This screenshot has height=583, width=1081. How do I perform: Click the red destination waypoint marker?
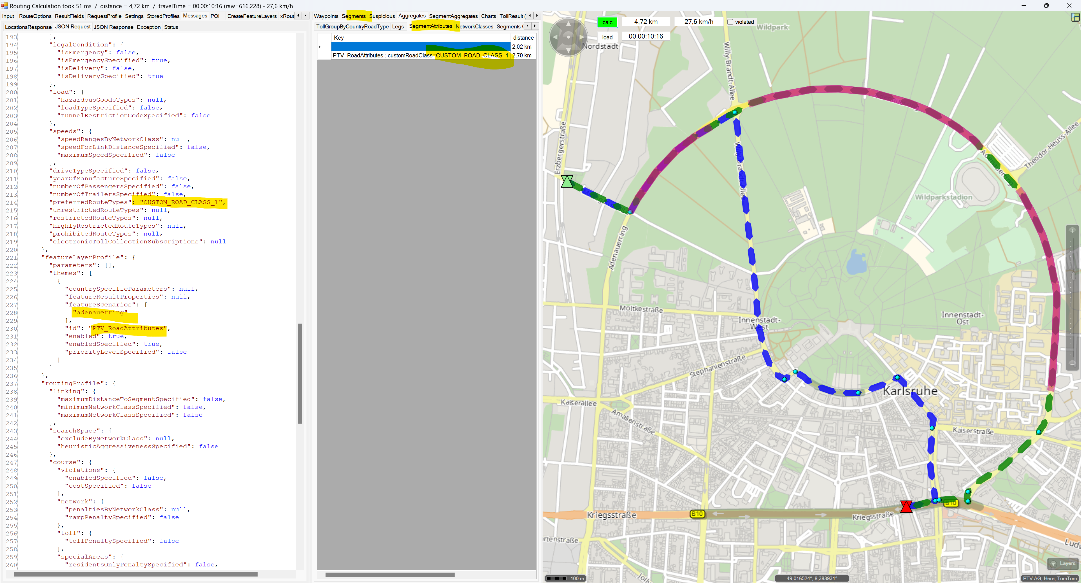[x=906, y=507]
